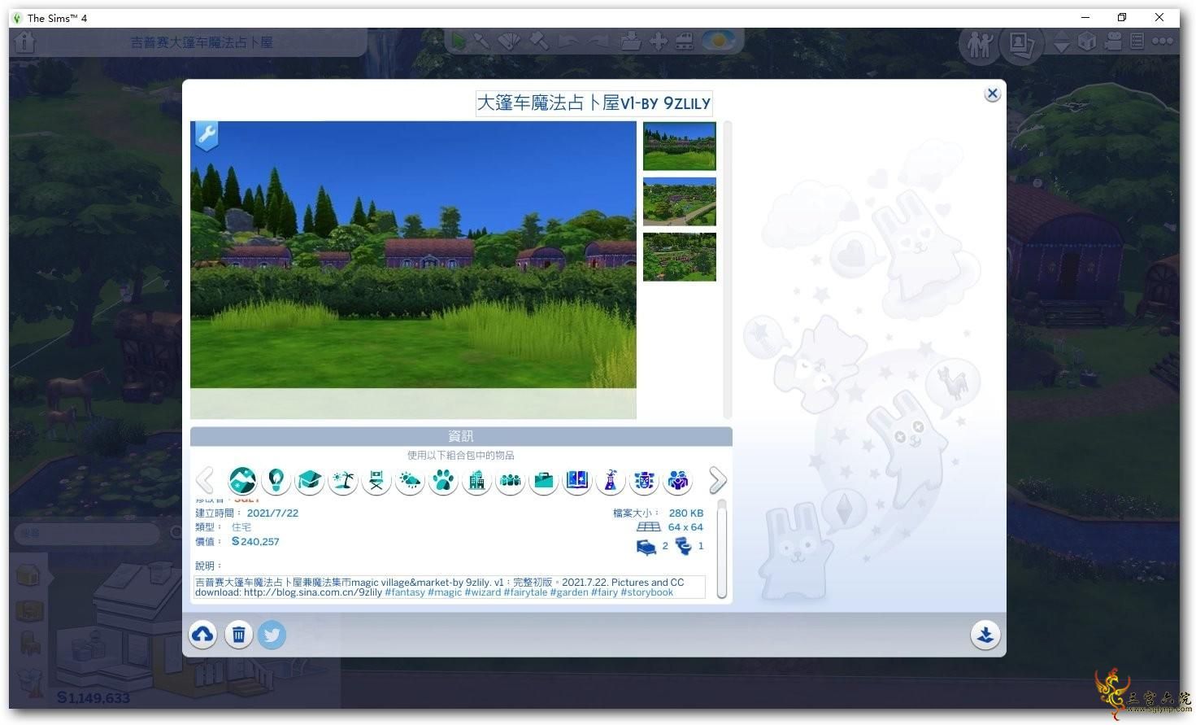Viewport: 1196px width, 725px height.
Task: Open the three-dot options menu
Action: pyautogui.click(x=1164, y=41)
